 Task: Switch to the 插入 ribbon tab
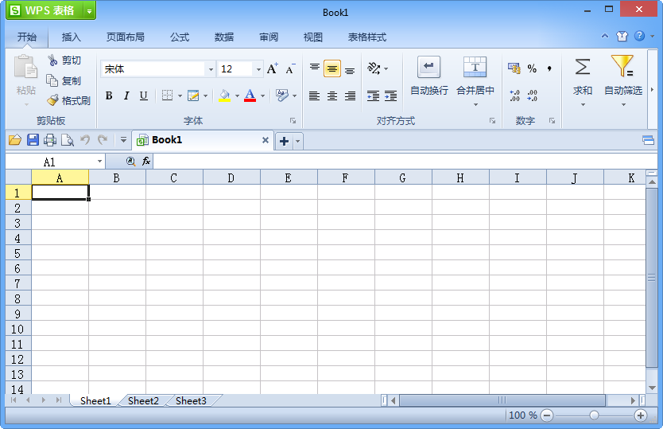click(x=72, y=37)
